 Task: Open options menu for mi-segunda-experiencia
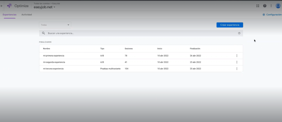click(237, 62)
